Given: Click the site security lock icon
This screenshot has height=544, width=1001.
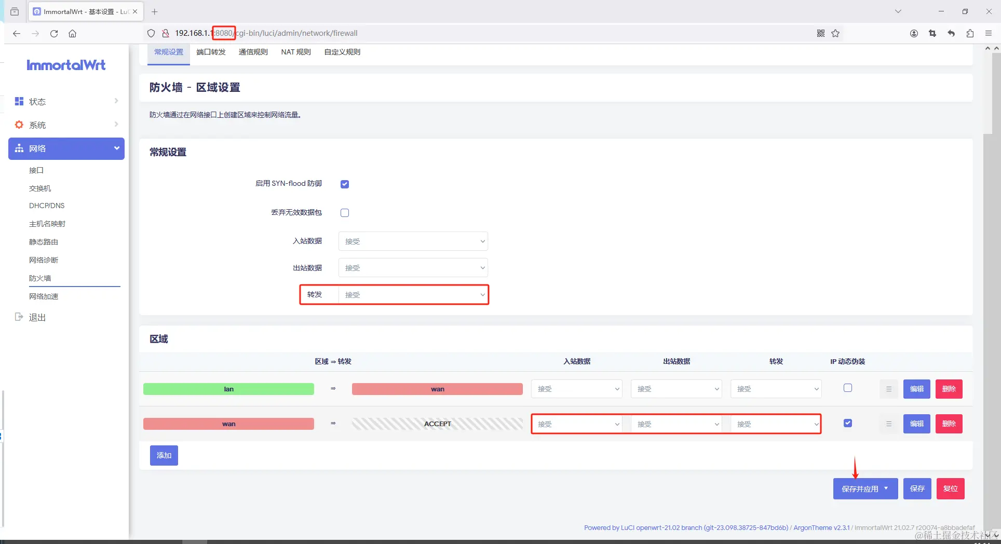Looking at the screenshot, I should pos(166,33).
